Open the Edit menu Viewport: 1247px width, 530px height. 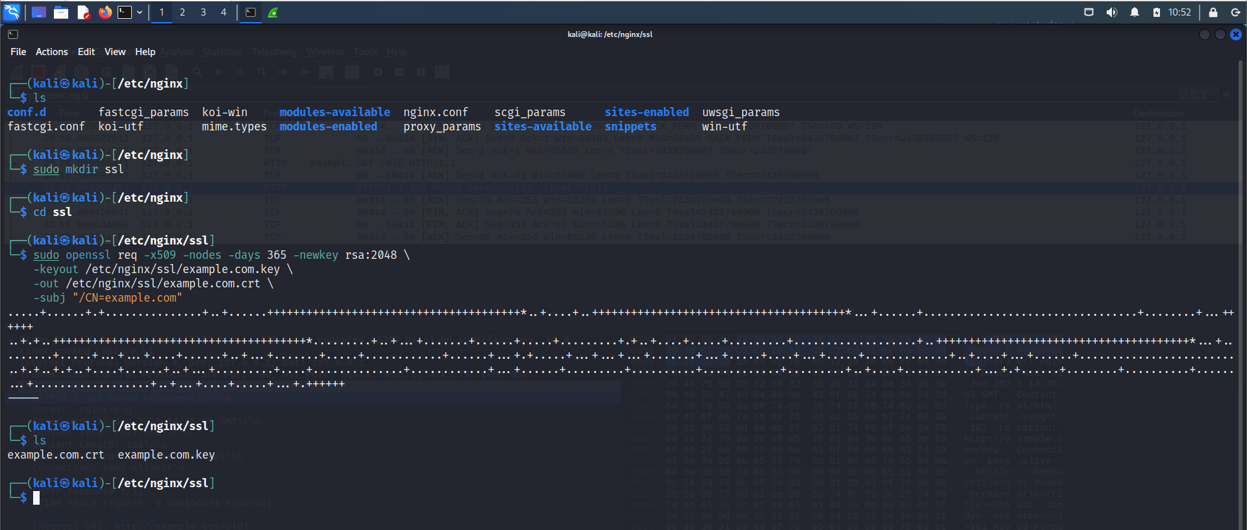86,52
